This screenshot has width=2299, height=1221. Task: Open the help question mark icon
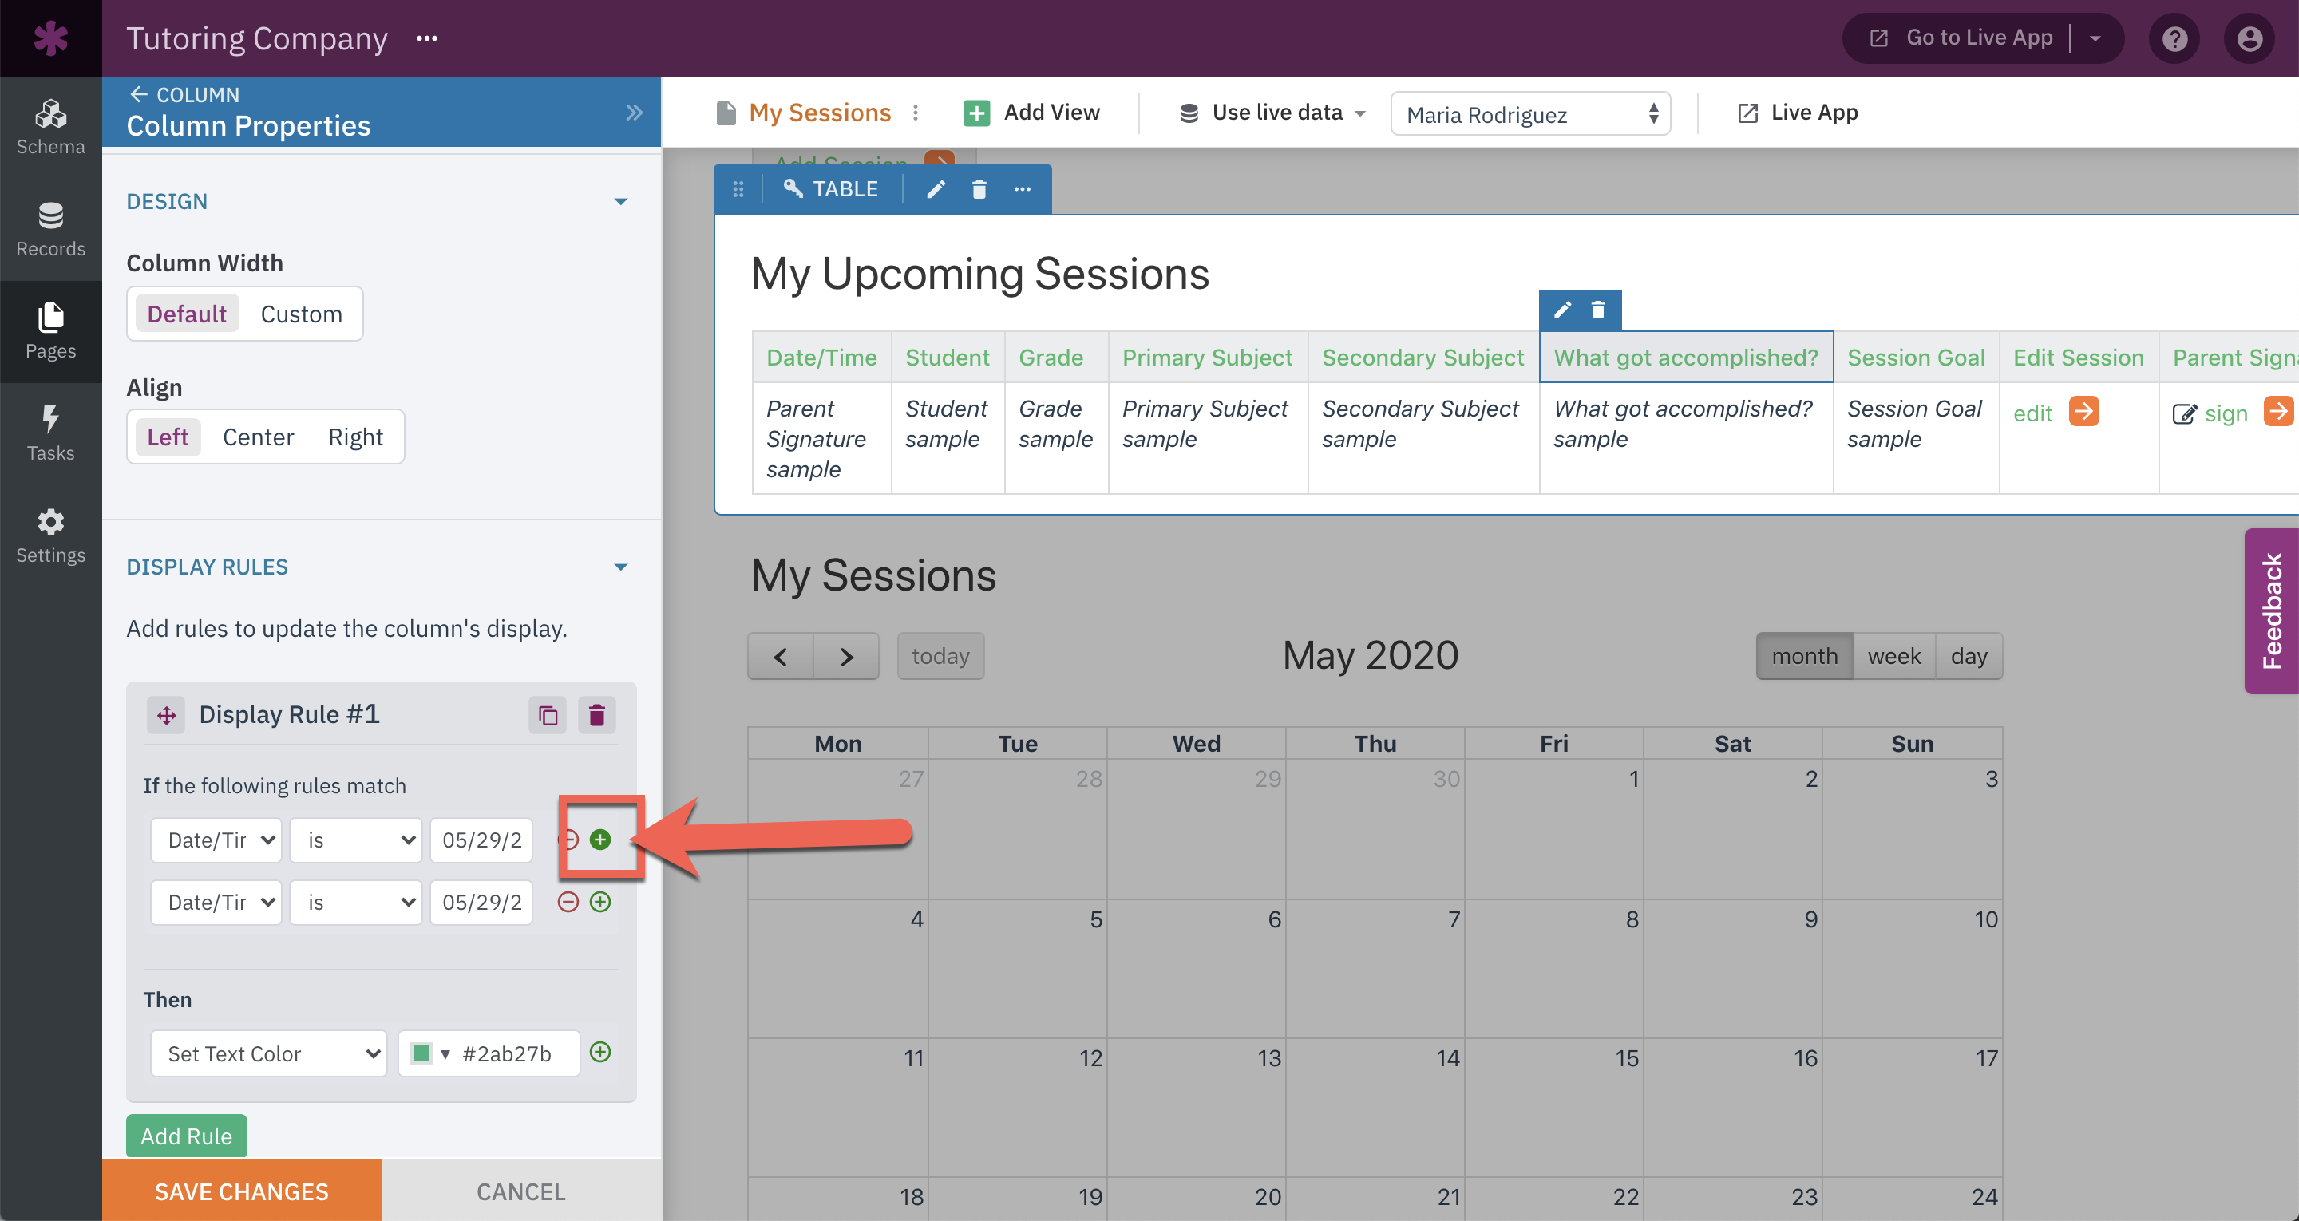tap(2174, 38)
